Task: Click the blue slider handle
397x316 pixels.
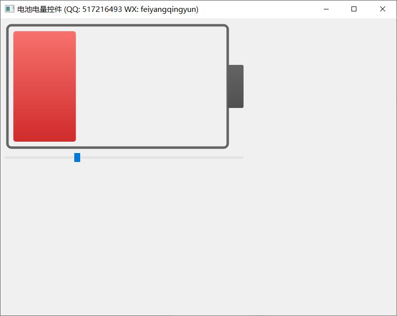Action: (77, 158)
